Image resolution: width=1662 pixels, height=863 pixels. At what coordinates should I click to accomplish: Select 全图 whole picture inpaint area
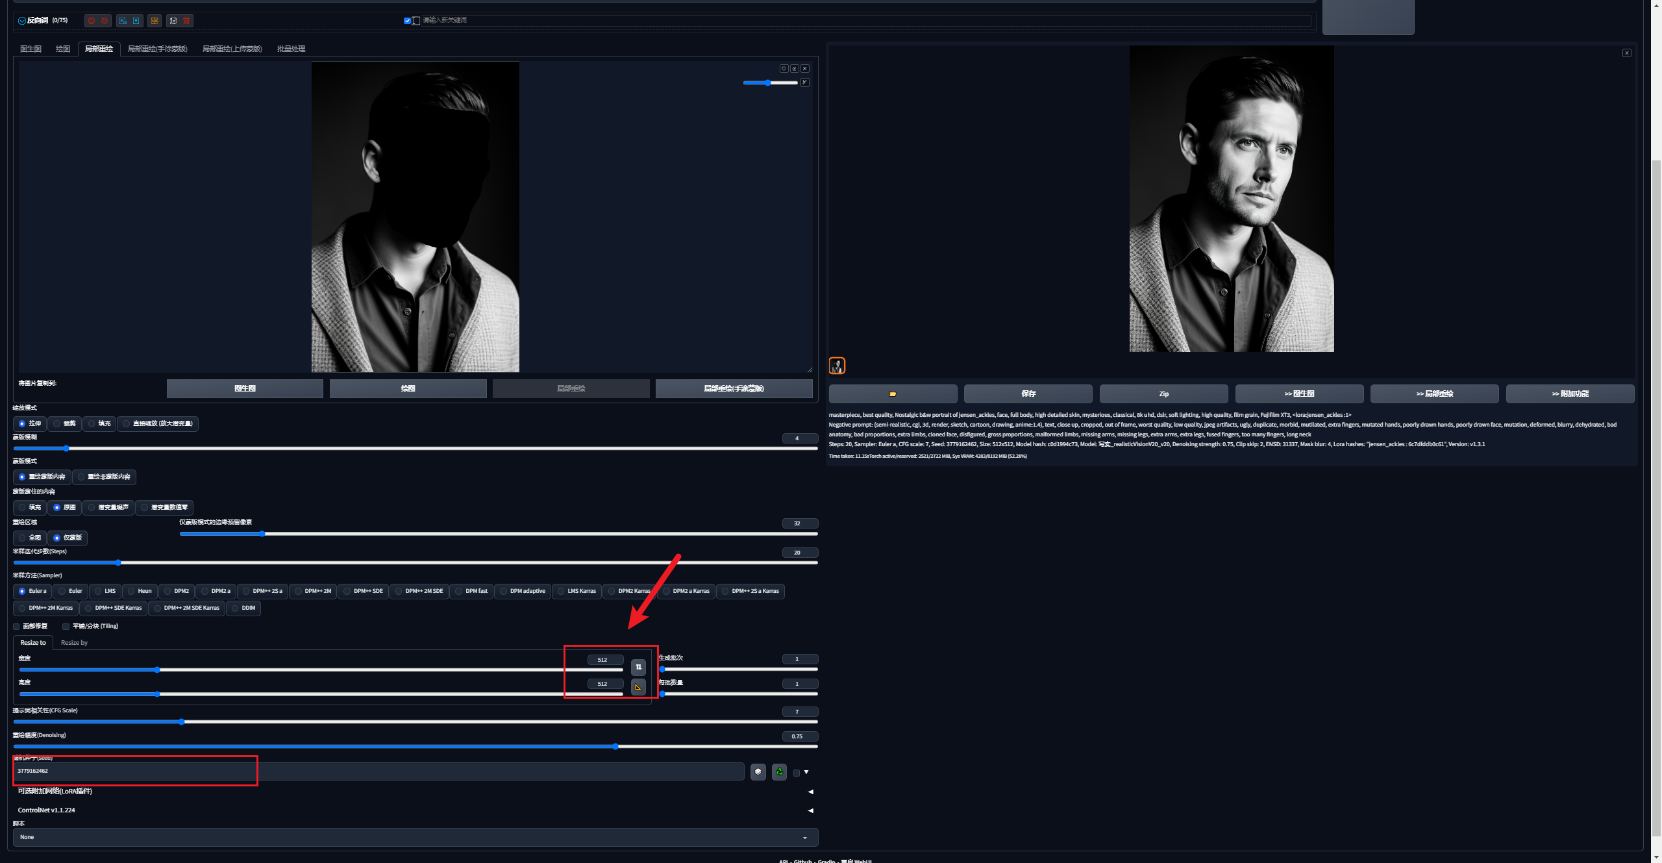(x=29, y=538)
